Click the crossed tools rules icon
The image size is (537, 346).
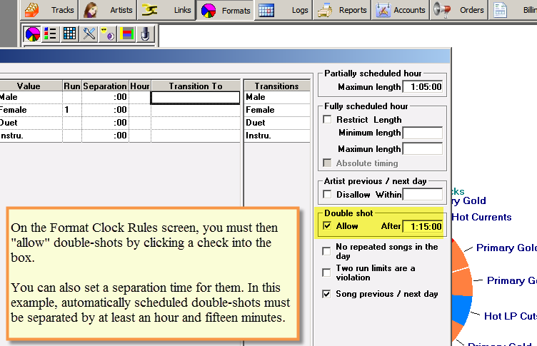click(x=89, y=34)
